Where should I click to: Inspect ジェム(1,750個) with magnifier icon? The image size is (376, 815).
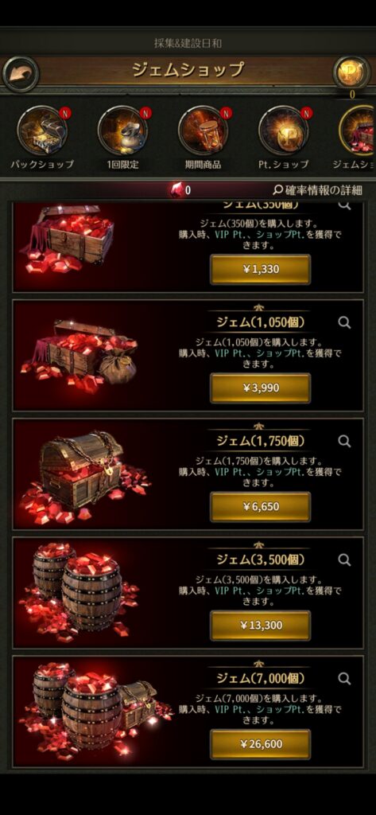[x=344, y=441]
